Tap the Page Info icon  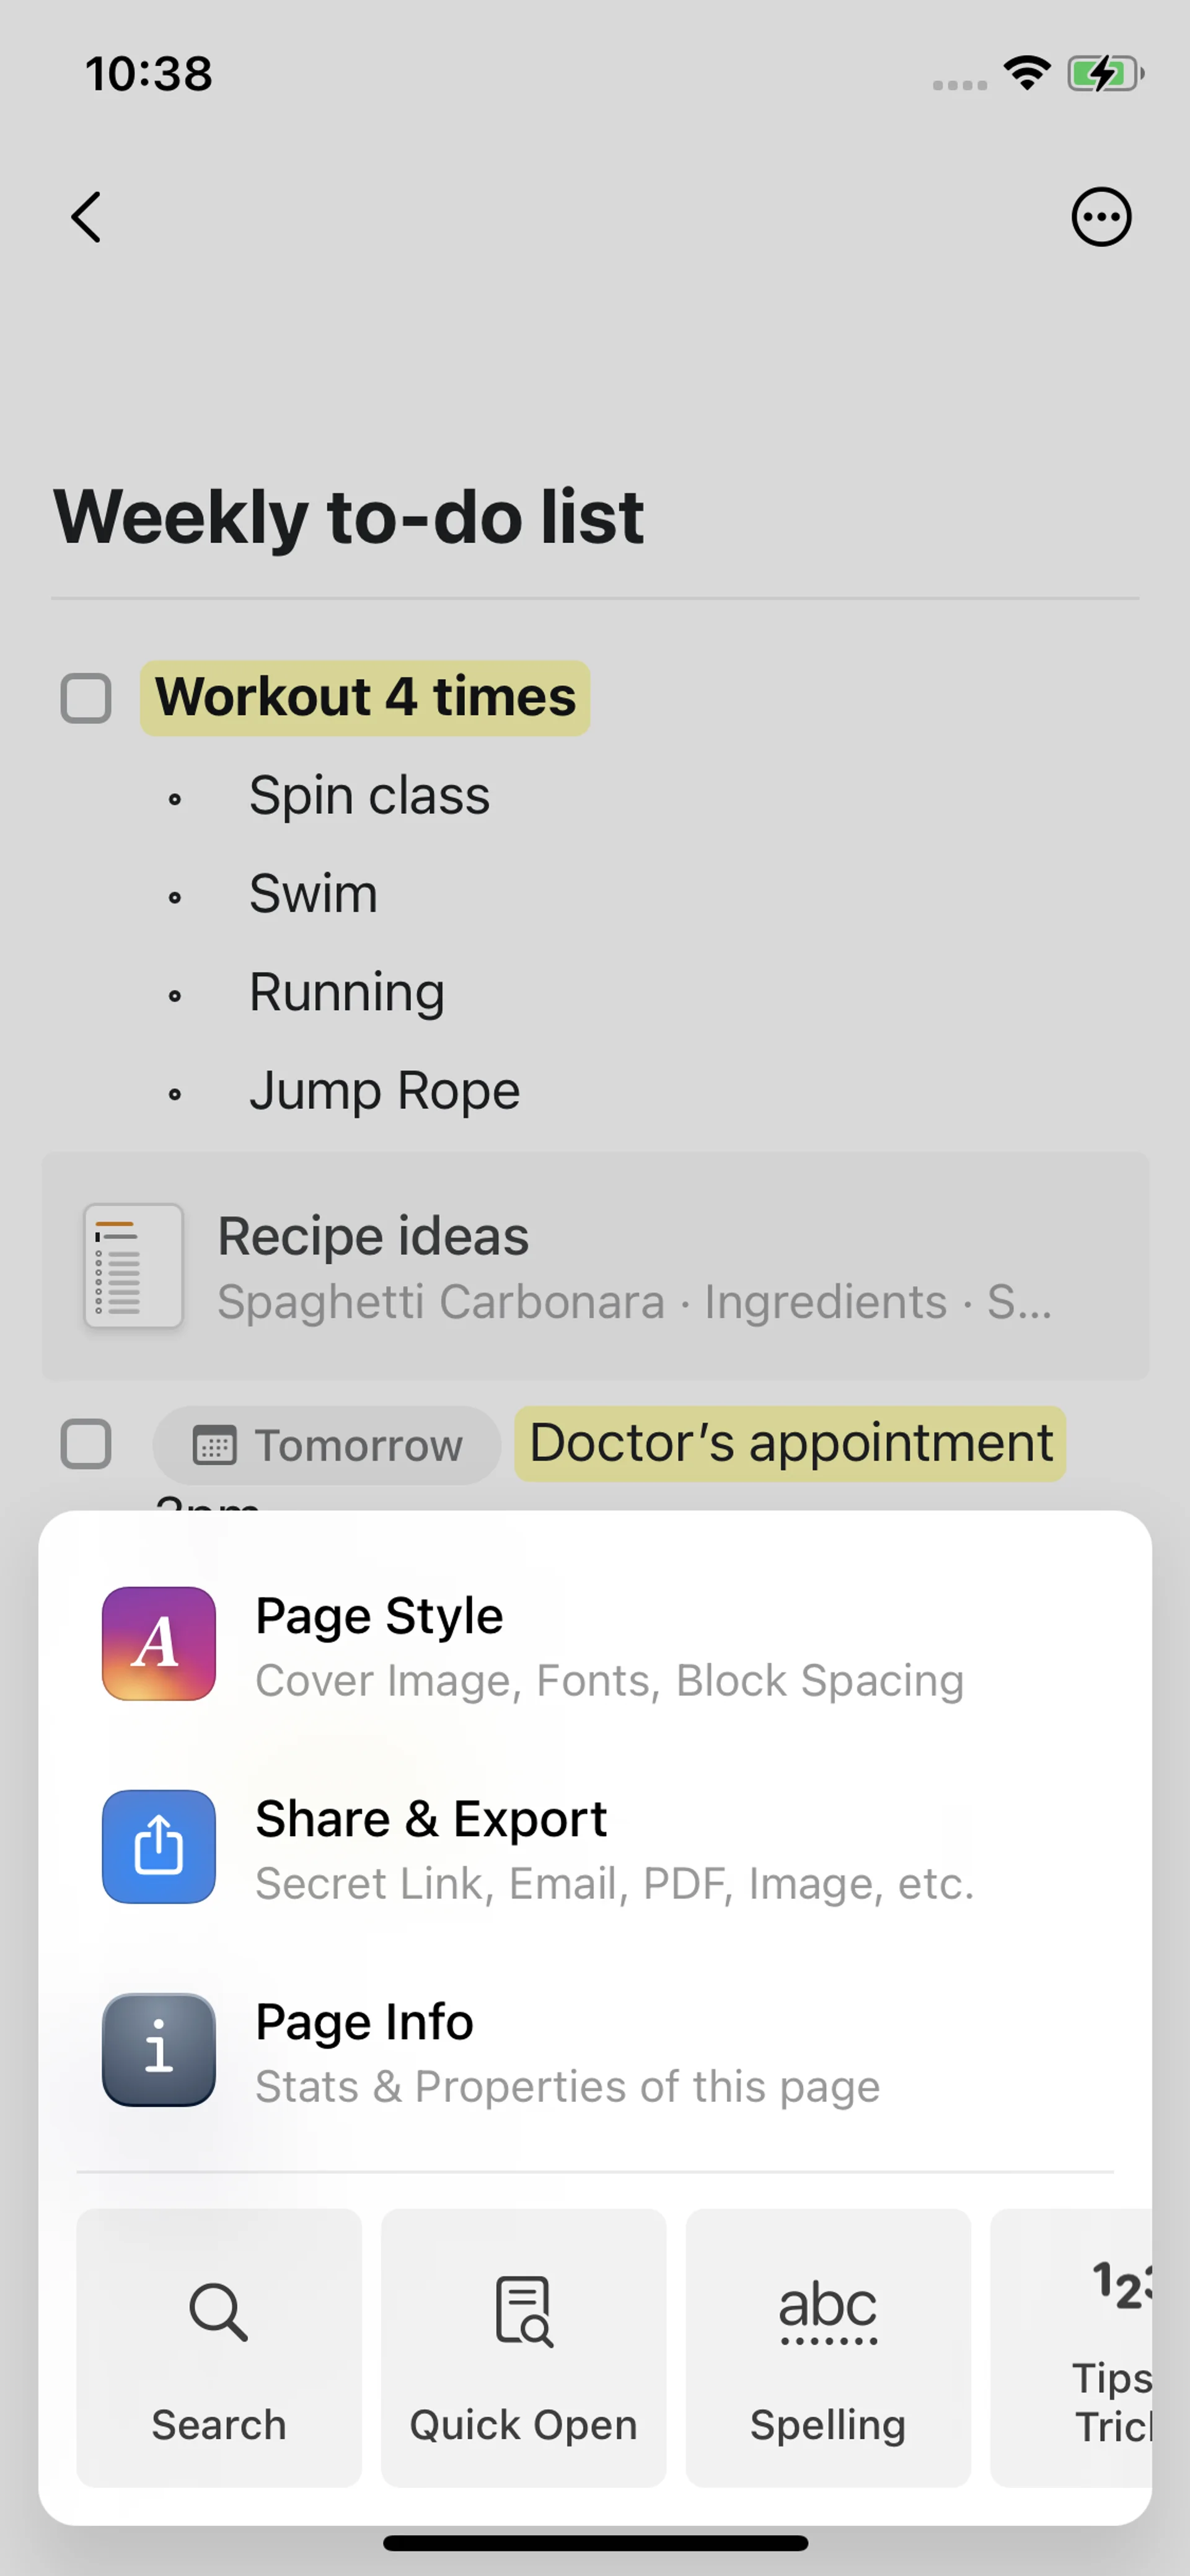159,2049
